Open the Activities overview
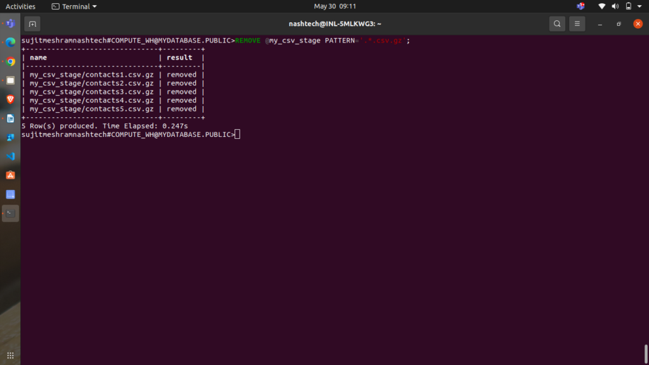The width and height of the screenshot is (649, 365). (20, 6)
